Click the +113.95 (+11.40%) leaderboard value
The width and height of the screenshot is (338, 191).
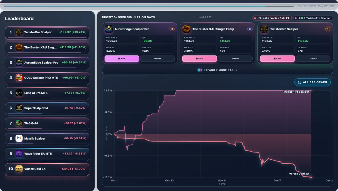pos(73,47)
